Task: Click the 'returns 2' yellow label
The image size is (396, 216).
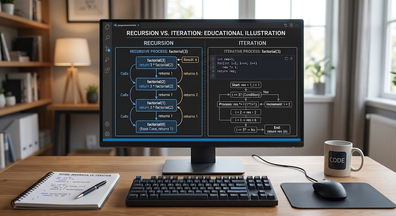Action: pyautogui.click(x=191, y=95)
